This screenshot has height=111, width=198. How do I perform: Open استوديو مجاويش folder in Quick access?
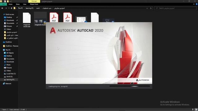[x=11, y=32]
